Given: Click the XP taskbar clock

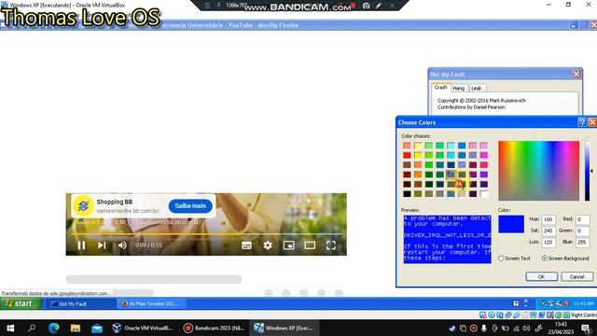Looking at the screenshot, I should pyautogui.click(x=583, y=303).
